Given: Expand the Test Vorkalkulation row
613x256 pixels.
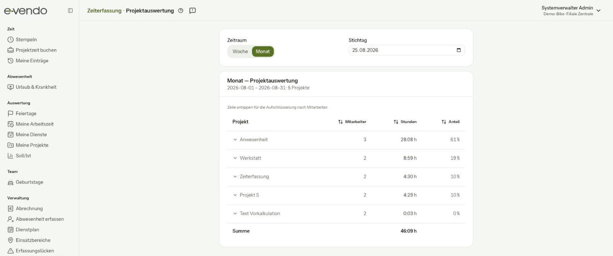Looking at the screenshot, I should (x=346, y=213).
